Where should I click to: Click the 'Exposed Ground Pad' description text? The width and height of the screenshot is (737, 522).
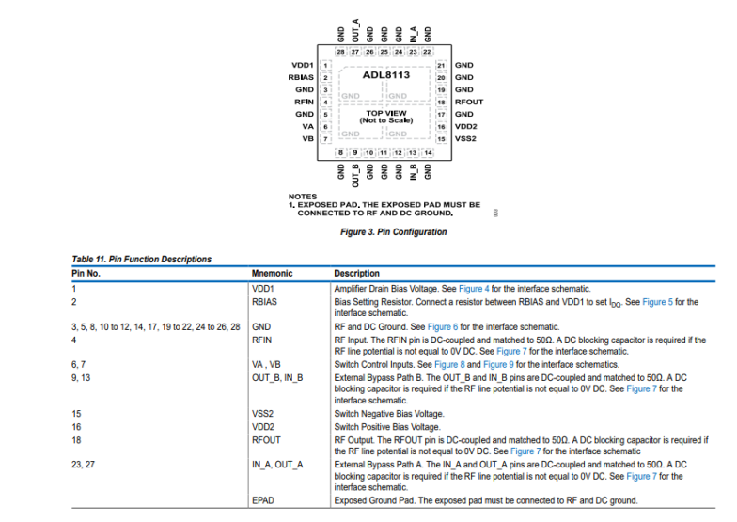coord(486,500)
